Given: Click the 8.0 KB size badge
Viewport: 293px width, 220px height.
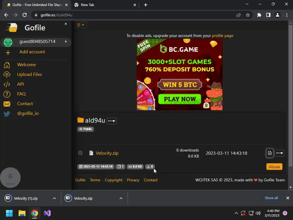Looking at the screenshot, I should (135, 166).
